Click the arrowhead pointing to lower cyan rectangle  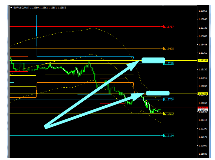point(140,96)
